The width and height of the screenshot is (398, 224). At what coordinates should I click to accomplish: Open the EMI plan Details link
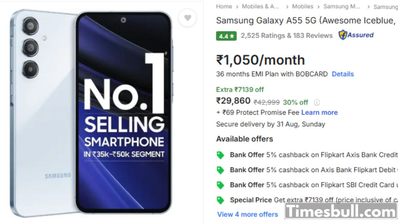click(343, 74)
